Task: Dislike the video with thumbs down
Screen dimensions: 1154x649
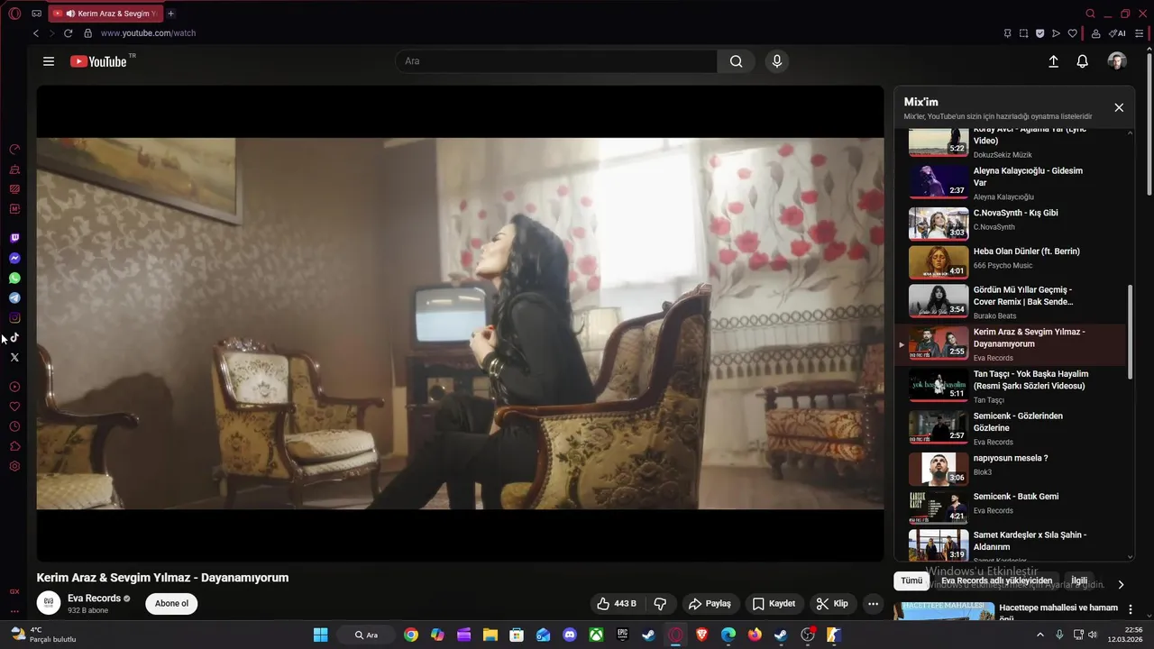Action: (660, 604)
